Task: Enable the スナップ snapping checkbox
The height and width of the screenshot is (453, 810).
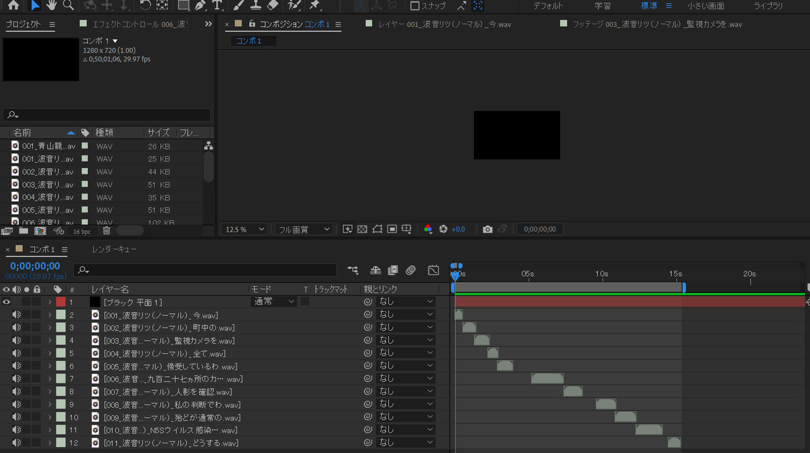Action: click(x=415, y=5)
